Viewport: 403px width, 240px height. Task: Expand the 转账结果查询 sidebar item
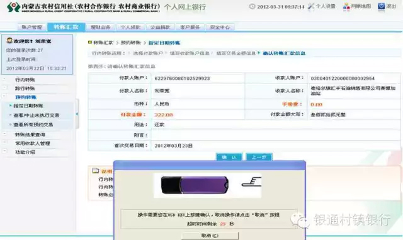point(30,134)
